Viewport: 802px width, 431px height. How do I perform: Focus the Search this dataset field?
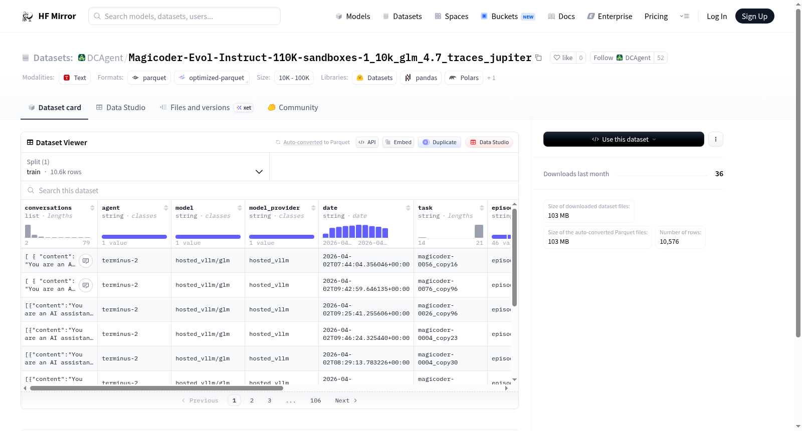[270, 191]
